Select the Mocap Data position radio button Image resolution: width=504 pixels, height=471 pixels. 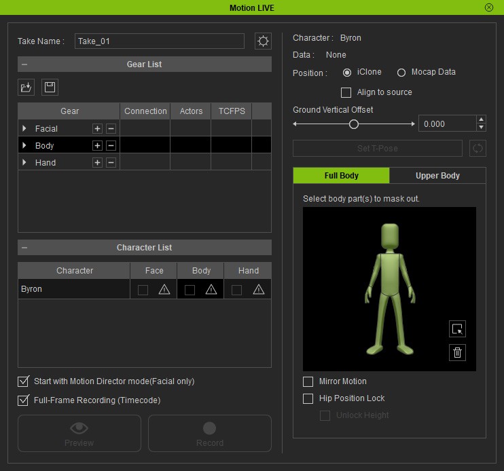401,73
